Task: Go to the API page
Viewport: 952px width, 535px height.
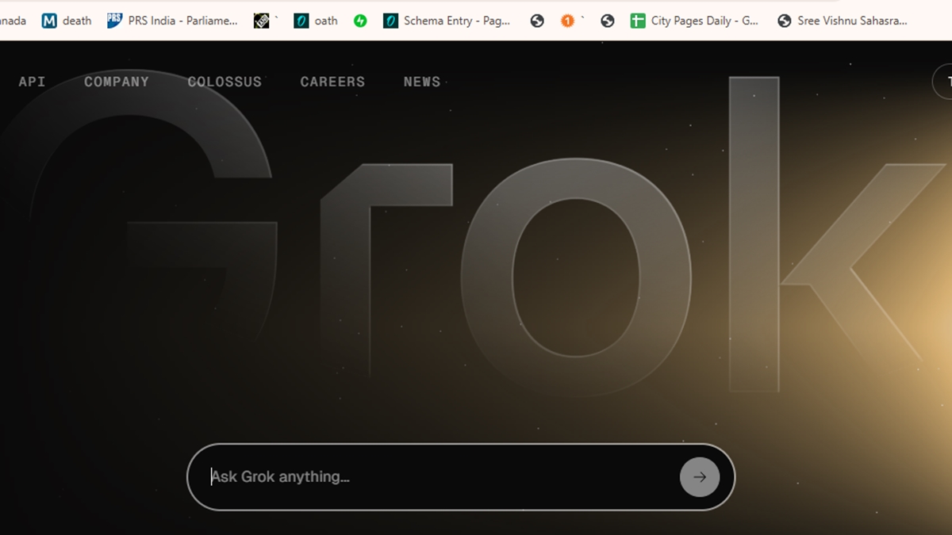Action: click(32, 82)
